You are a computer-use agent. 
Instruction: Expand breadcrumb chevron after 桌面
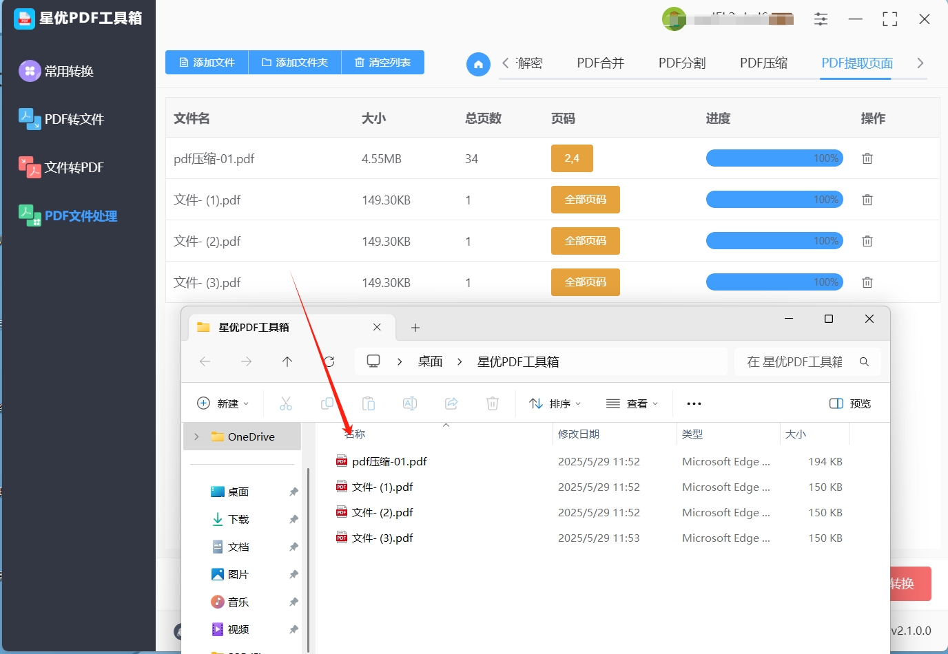click(x=460, y=361)
